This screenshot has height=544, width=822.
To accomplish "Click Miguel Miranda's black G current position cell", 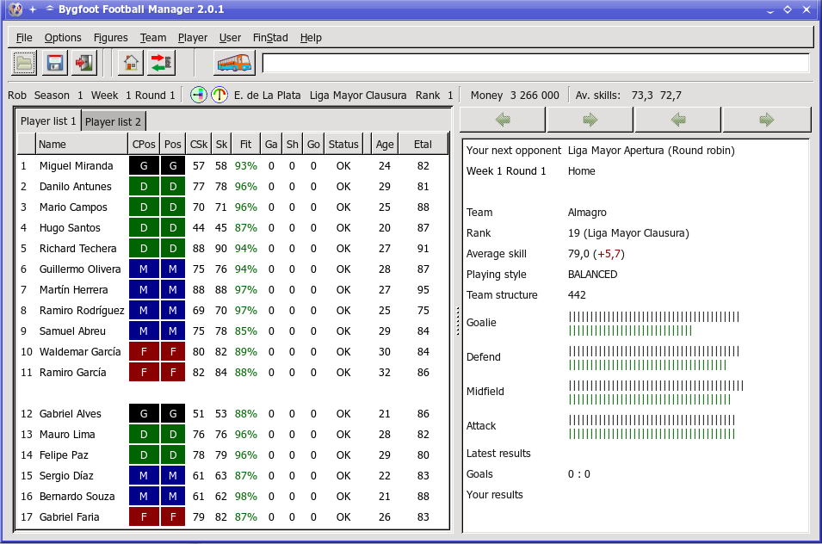I will click(144, 166).
